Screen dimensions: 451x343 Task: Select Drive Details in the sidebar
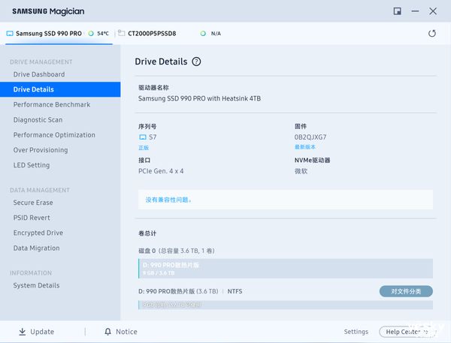click(x=60, y=89)
